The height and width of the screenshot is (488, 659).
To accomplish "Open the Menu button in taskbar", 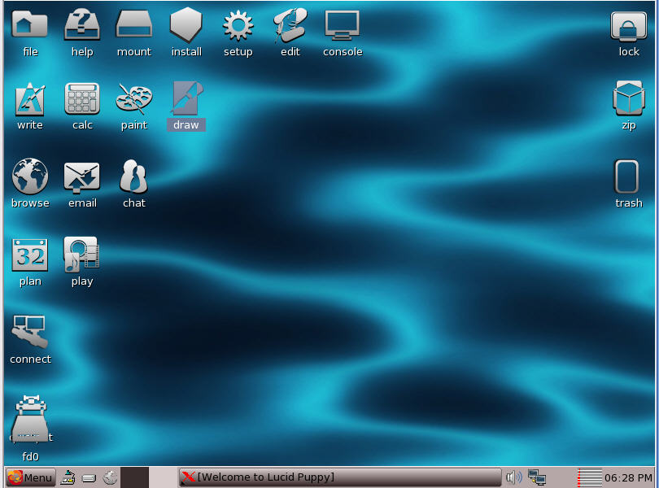I will pos(31,477).
